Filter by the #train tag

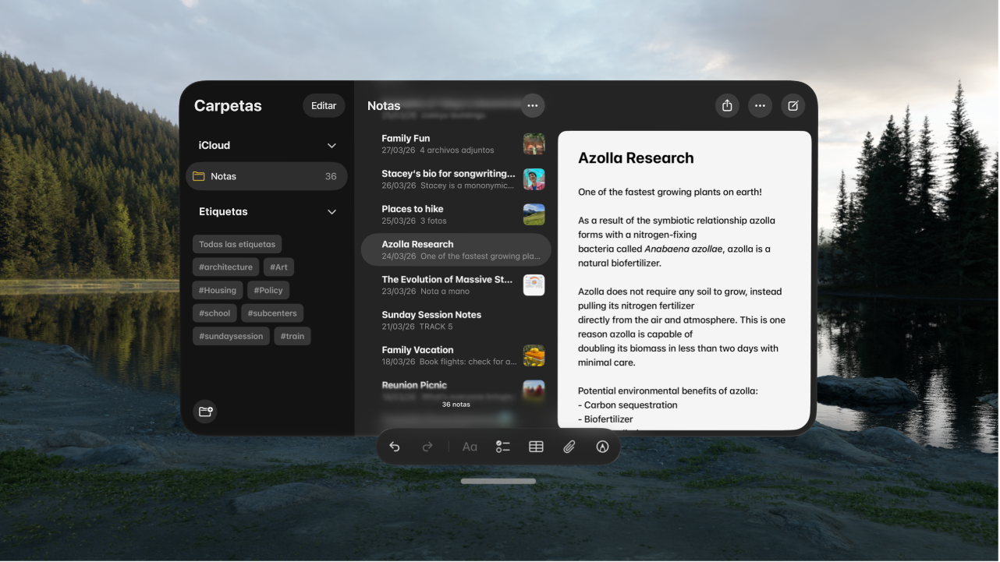pos(293,336)
